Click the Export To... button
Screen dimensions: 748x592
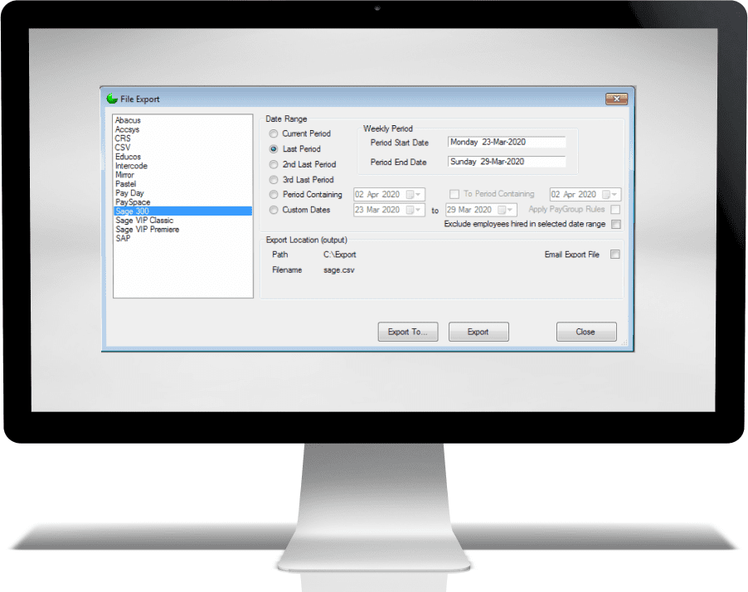click(x=407, y=332)
